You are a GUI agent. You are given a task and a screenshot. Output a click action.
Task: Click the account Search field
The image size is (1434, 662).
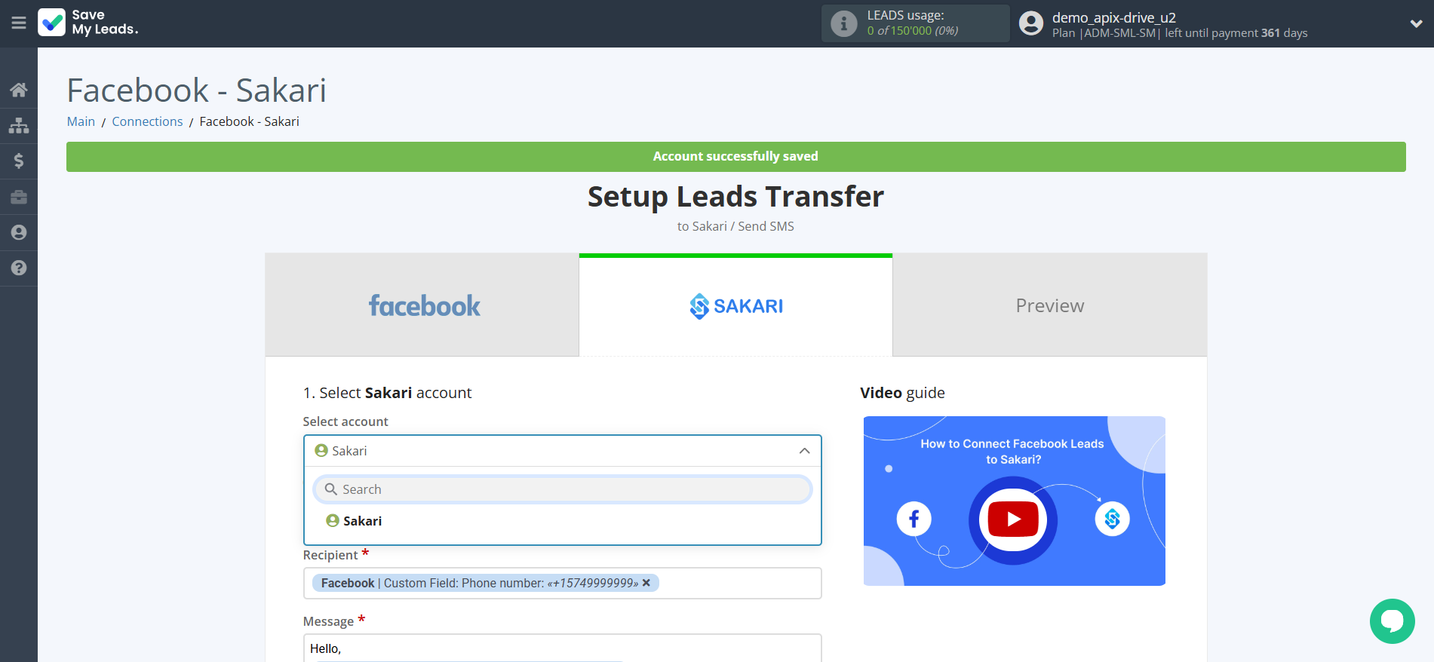click(562, 489)
